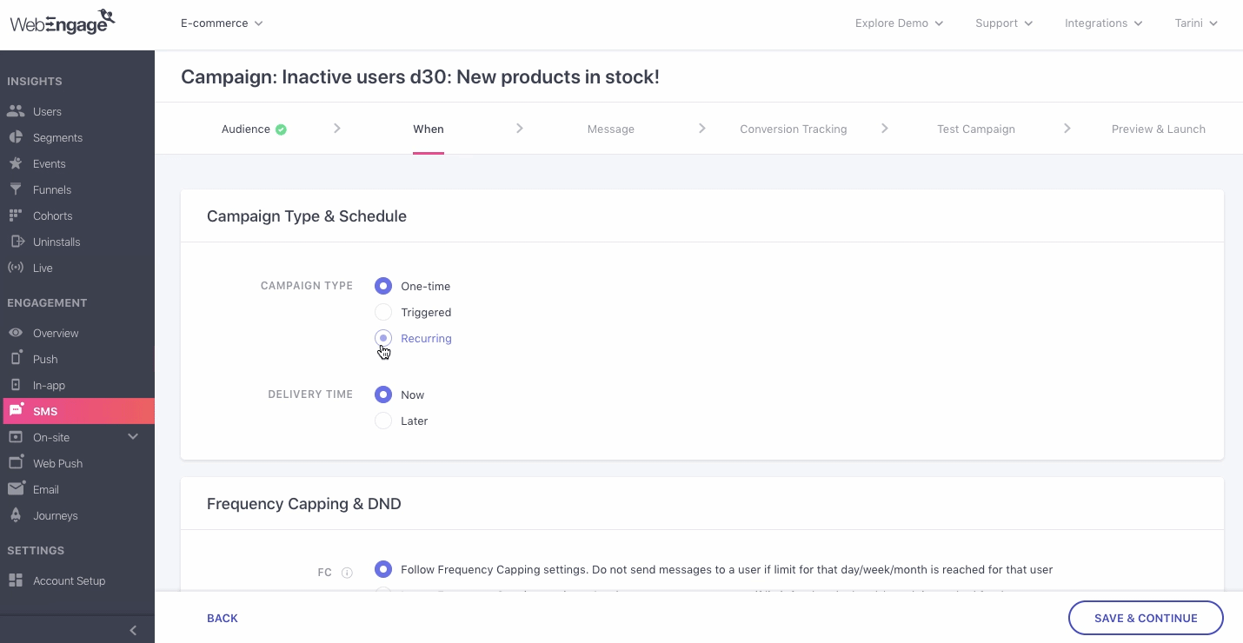Click the WebEngage logo

point(62,22)
